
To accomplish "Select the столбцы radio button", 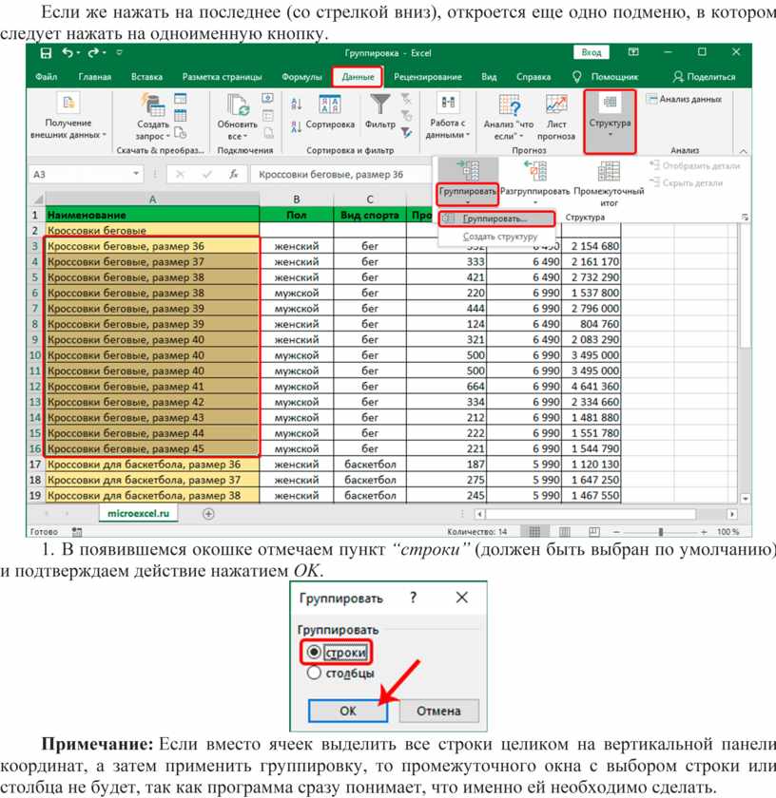I will [x=314, y=673].
